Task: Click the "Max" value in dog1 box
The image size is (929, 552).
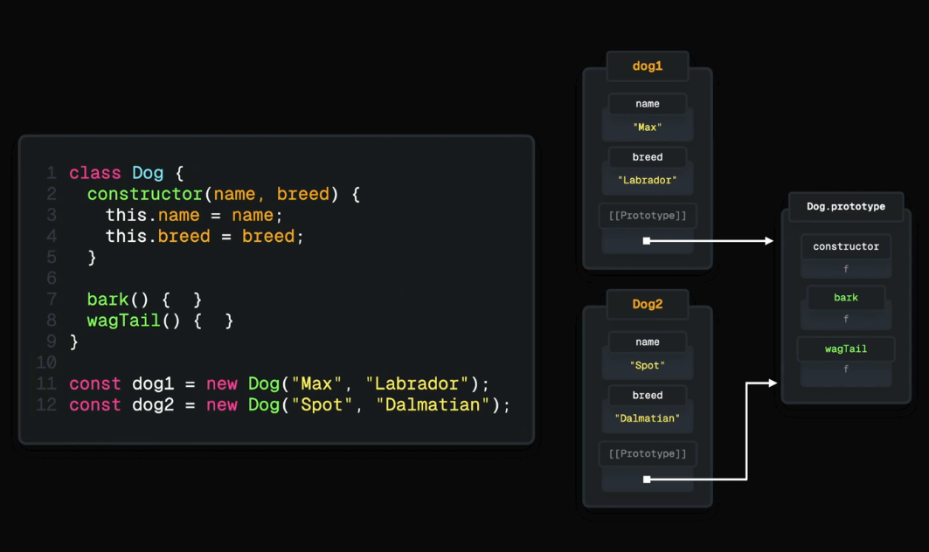Action: pos(647,128)
